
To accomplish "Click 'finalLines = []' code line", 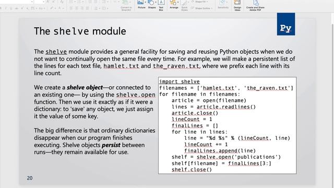I will point(195,125).
